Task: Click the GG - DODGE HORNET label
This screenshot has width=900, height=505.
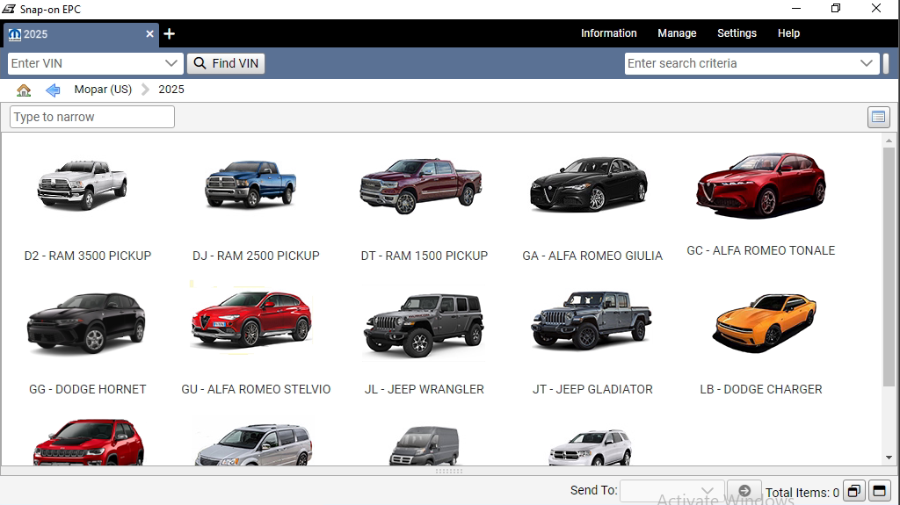Action: tap(88, 390)
